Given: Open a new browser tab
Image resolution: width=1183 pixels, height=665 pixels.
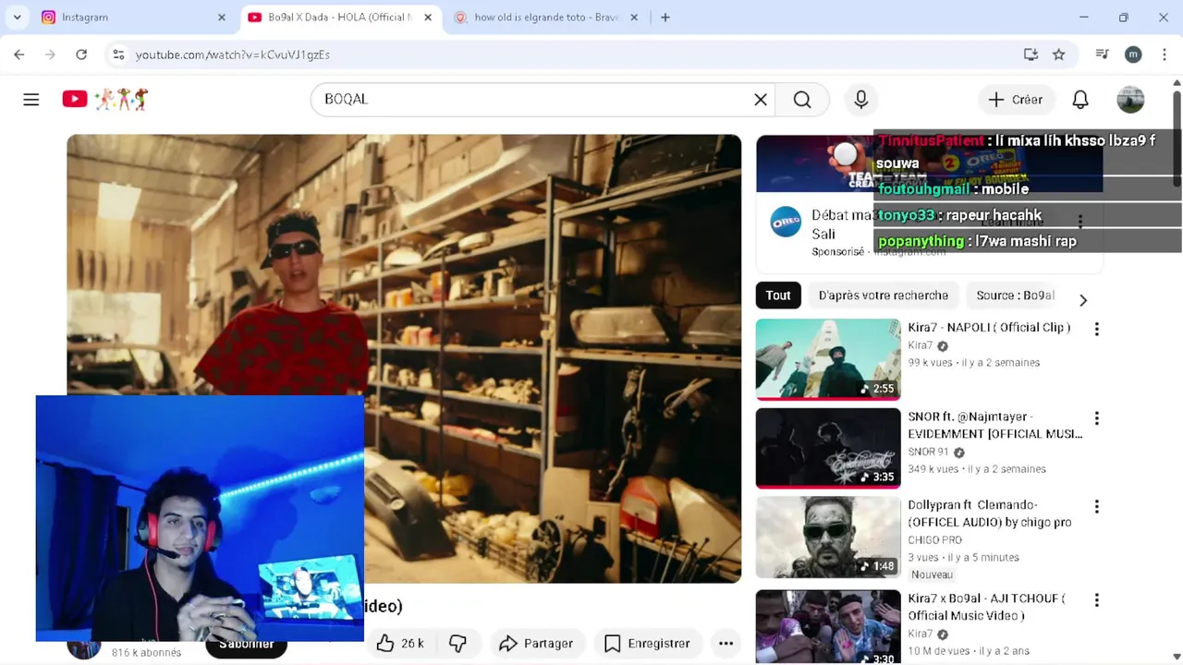Looking at the screenshot, I should click(x=665, y=18).
